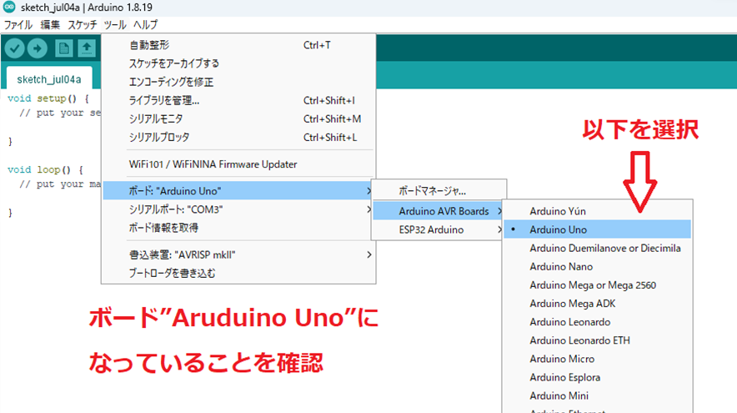Image resolution: width=737 pixels, height=413 pixels.
Task: Expand the 書込装置: "AVRISP mkII" submenu
Action: click(x=238, y=254)
